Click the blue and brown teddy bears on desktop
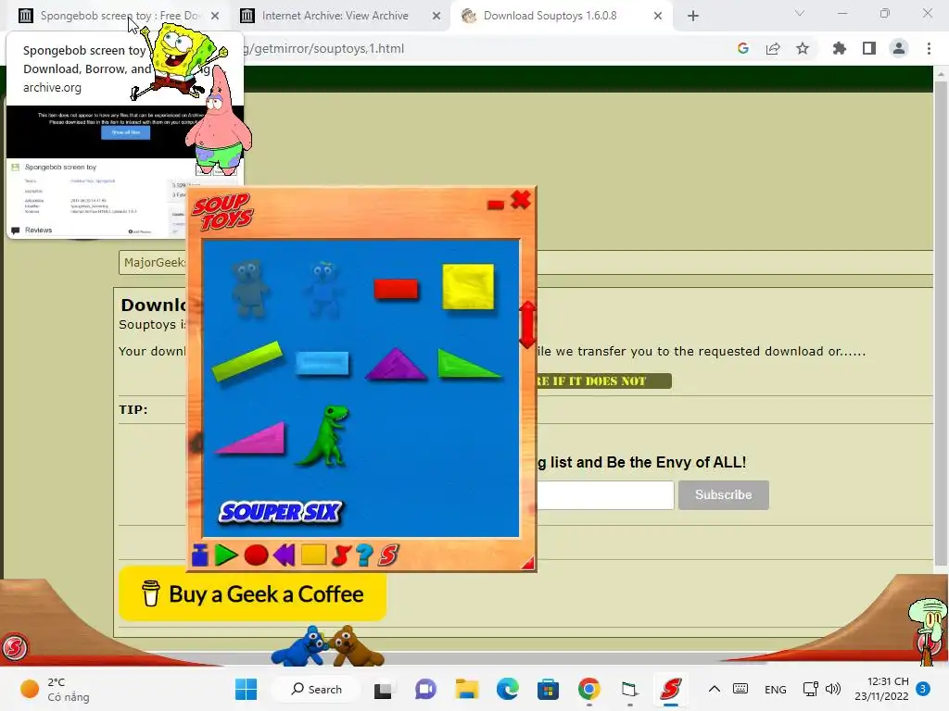 [327, 645]
